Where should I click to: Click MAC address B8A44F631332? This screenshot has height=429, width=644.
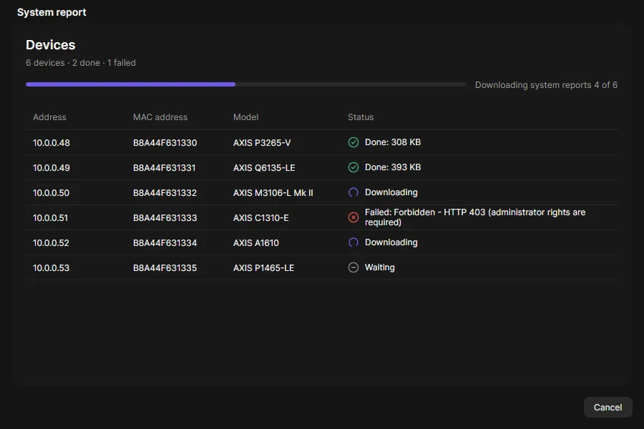165,193
